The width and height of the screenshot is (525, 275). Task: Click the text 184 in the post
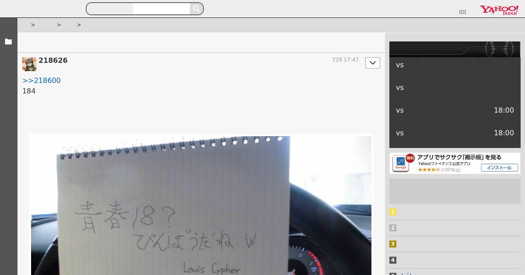(29, 91)
